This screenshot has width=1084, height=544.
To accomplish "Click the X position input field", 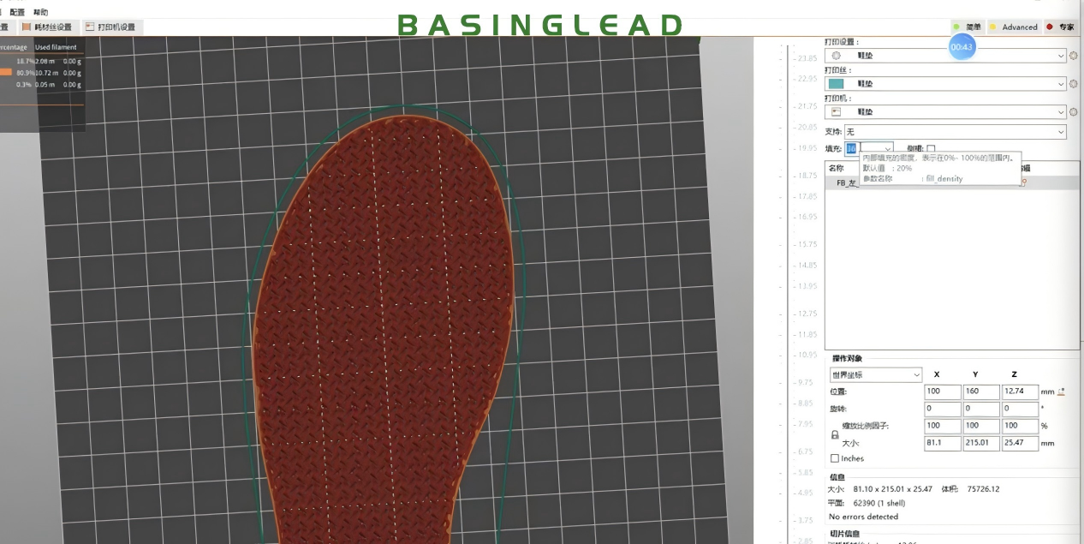I will (942, 392).
